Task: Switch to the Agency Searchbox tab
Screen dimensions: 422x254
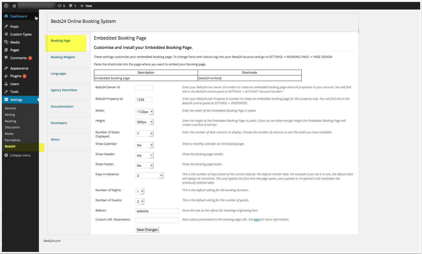Action: tap(64, 90)
